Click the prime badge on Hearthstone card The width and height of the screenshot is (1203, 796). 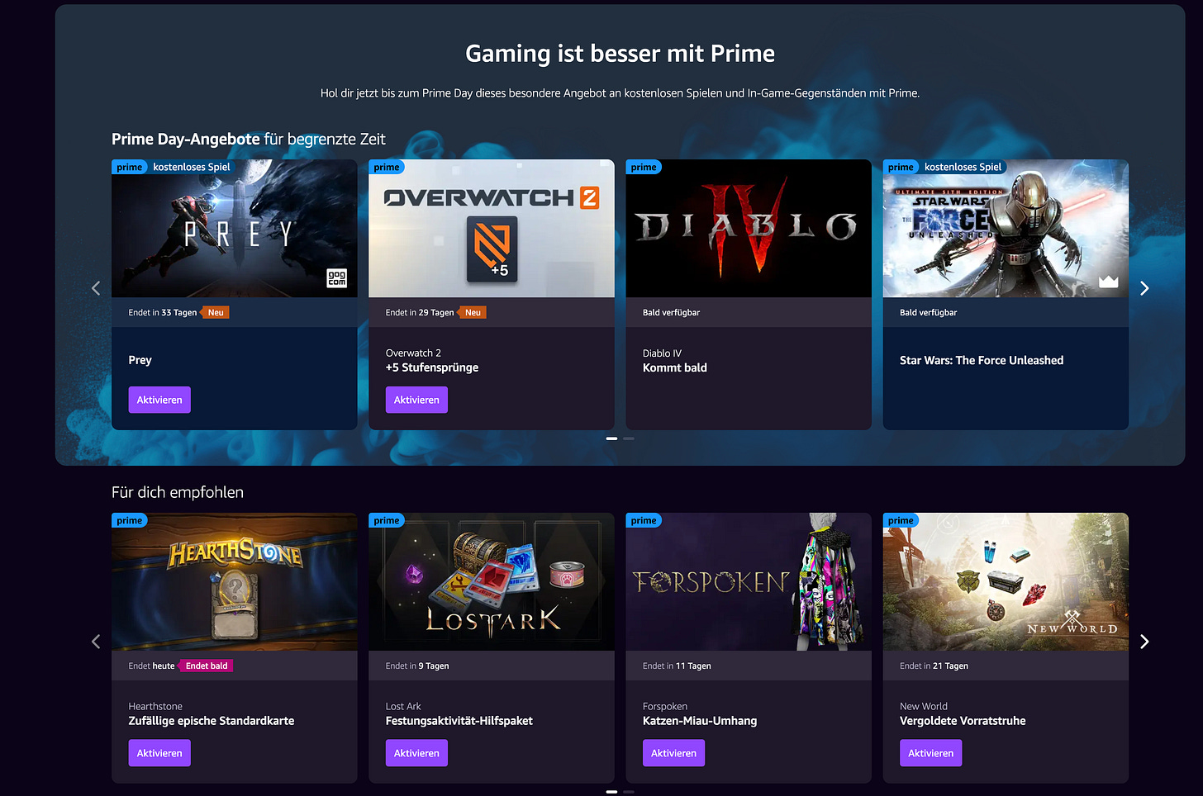point(130,520)
